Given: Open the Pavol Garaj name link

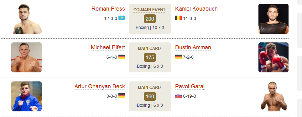Looking at the screenshot, I should (190, 86).
